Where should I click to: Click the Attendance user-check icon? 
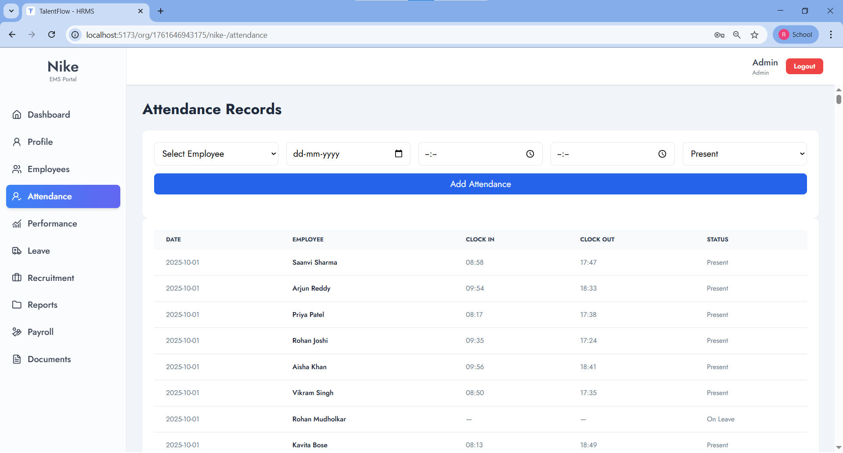click(17, 196)
